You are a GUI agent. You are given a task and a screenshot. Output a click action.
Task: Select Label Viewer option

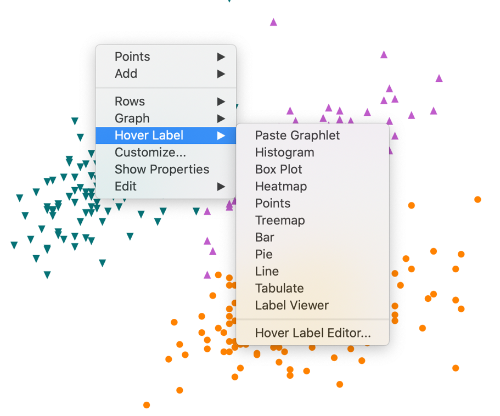tap(292, 306)
